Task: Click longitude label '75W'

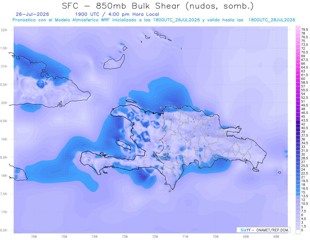Action: pyautogui.click(x=64, y=237)
